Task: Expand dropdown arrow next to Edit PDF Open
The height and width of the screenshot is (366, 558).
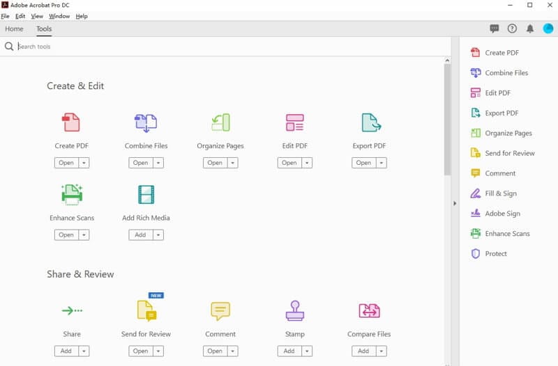Action: coord(307,163)
